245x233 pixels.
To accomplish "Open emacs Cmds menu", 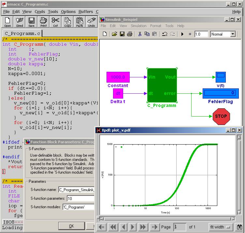I will [40, 12].
